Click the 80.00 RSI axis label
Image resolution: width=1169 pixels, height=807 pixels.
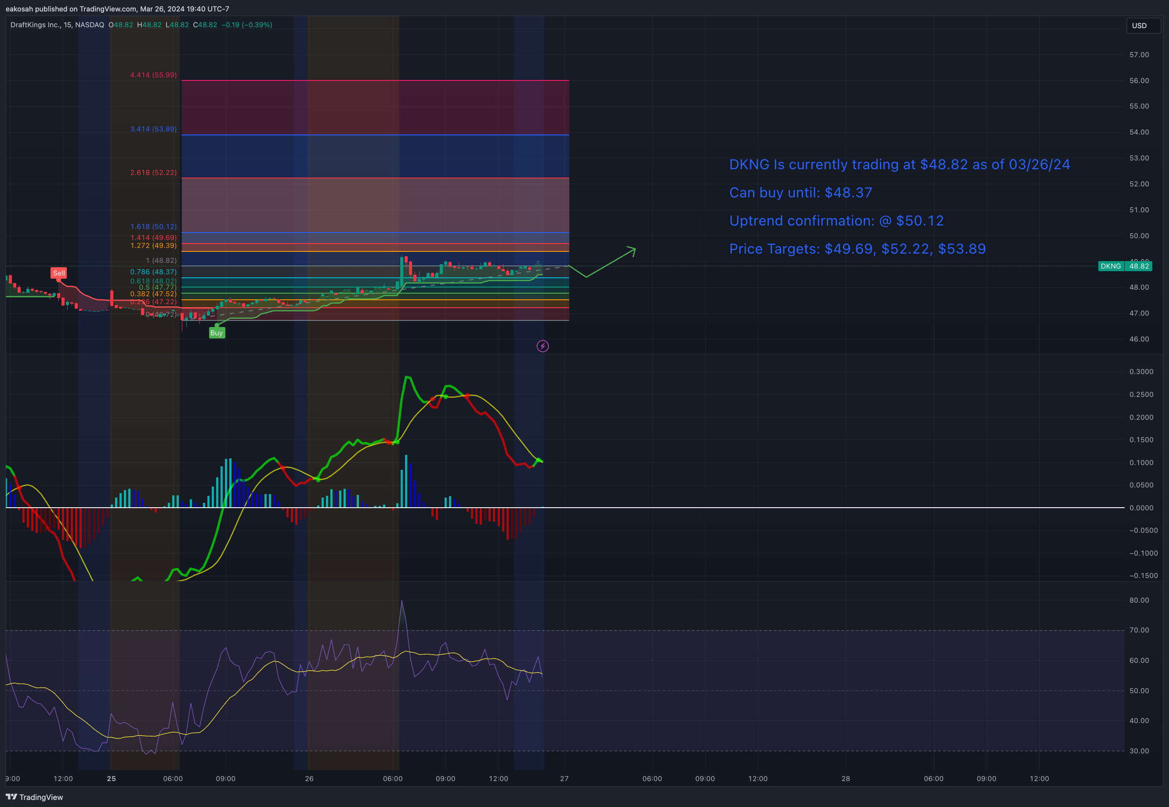[x=1139, y=600]
